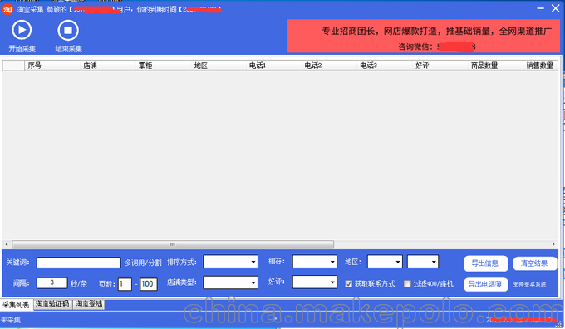
Task: Click the horizontal scrollbar thumb
Action: click(x=173, y=244)
